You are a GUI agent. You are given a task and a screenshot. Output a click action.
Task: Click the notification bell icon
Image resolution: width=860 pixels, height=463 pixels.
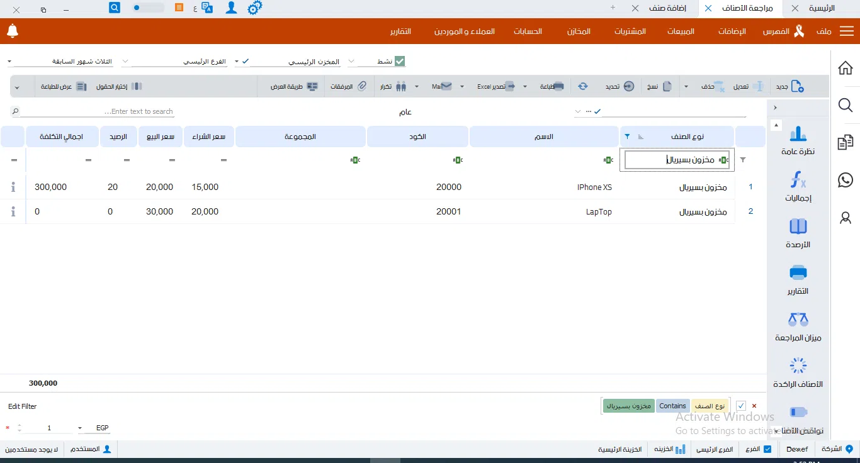pos(13,31)
